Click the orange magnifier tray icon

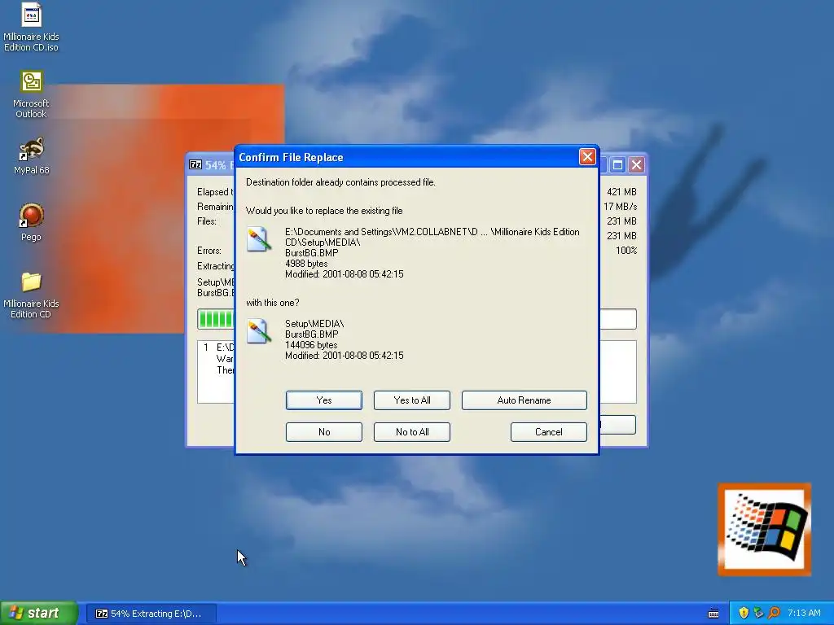tap(774, 613)
